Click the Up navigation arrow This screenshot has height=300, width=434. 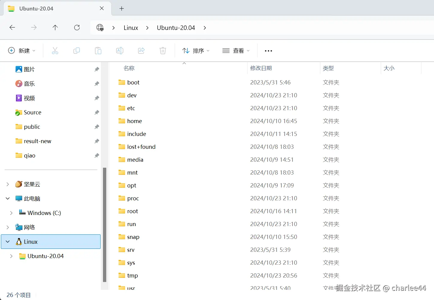(55, 28)
